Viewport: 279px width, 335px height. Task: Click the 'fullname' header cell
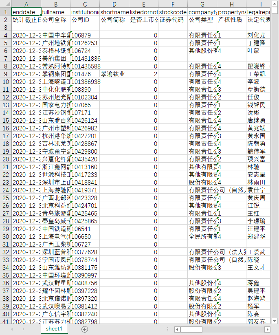pyautogui.click(x=56, y=12)
